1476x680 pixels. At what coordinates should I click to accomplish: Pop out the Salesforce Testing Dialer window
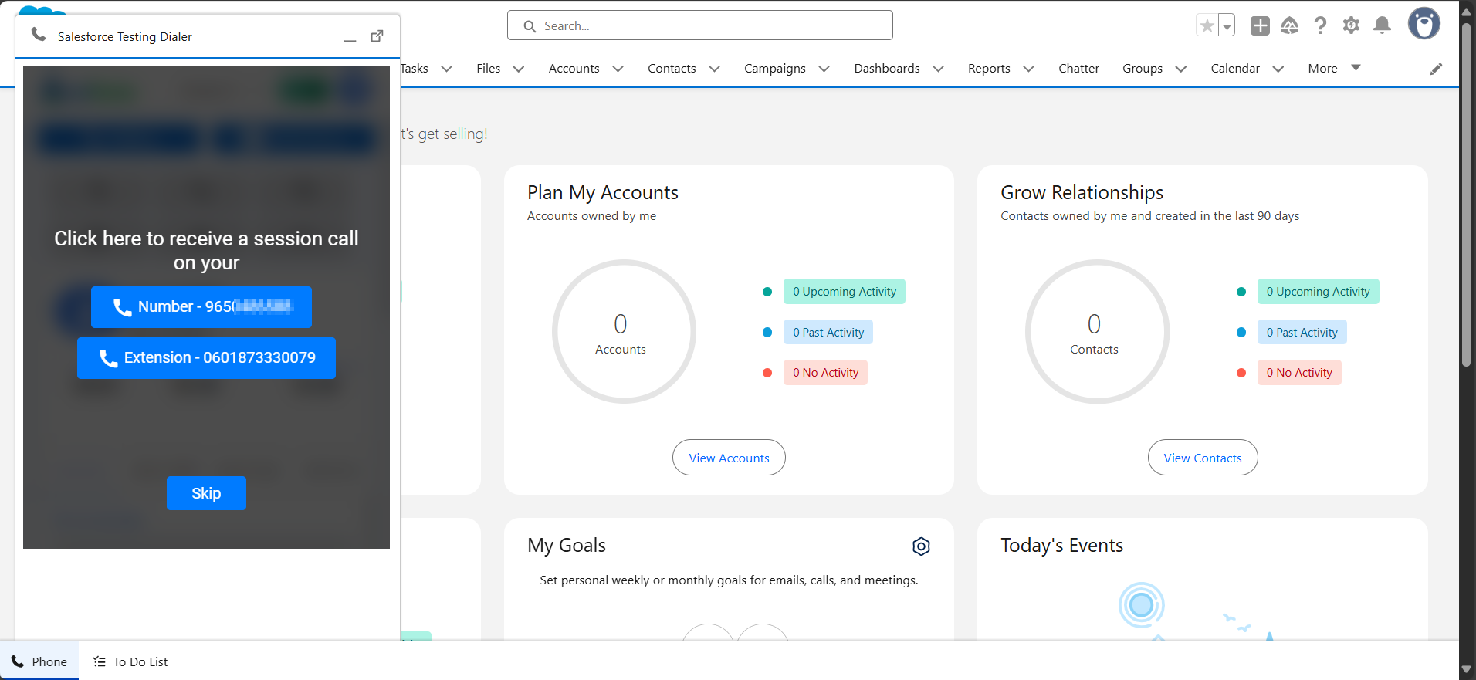coord(377,36)
